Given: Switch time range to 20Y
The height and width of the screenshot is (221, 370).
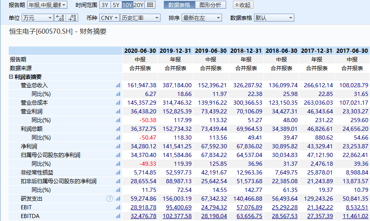Looking at the screenshot, I should pyautogui.click(x=138, y=5).
